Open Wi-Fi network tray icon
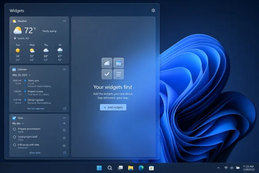This screenshot has height=173, width=259. click(226, 168)
